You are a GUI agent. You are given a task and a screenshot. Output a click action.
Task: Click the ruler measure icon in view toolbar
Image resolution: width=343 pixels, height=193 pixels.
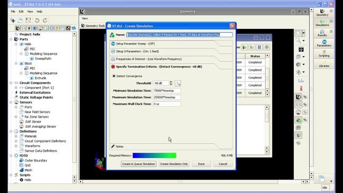[301, 81]
